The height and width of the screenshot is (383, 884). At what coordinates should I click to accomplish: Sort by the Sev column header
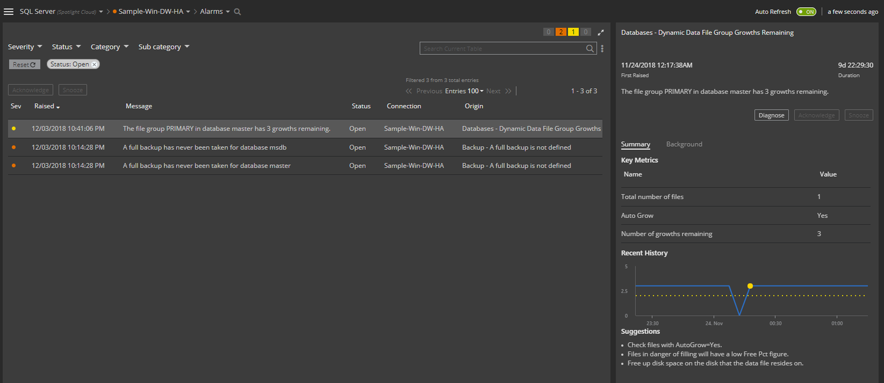click(x=16, y=106)
